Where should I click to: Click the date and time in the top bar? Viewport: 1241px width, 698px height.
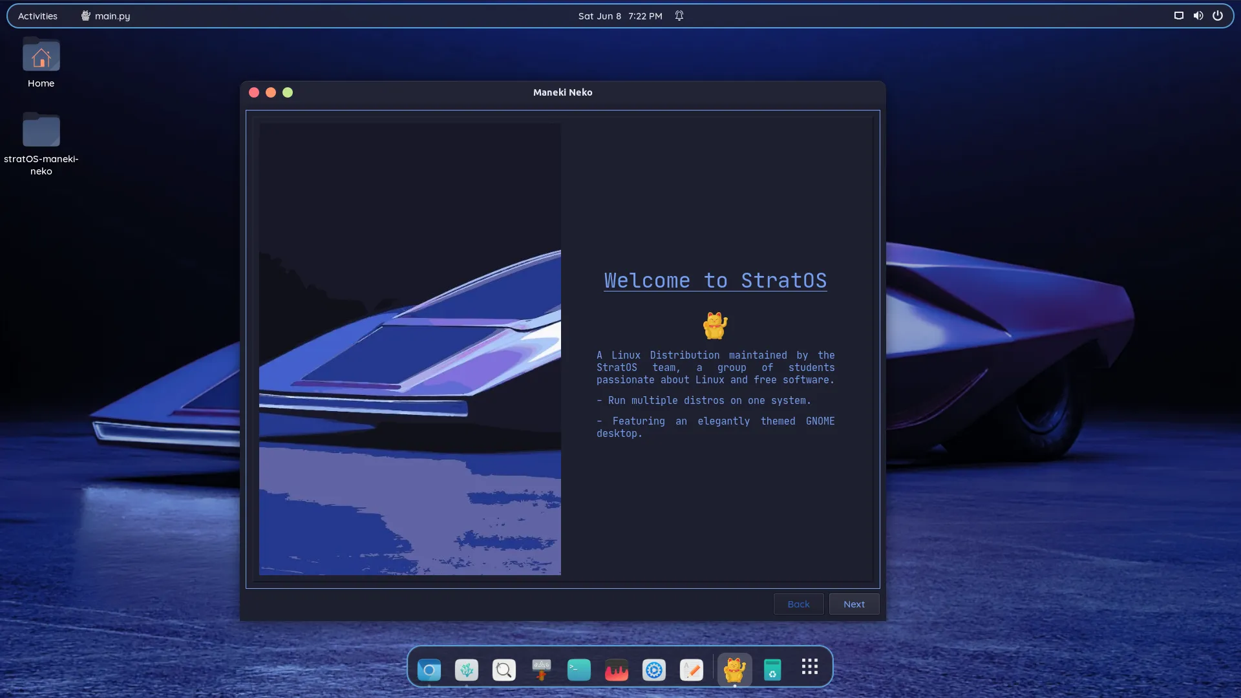click(x=619, y=16)
